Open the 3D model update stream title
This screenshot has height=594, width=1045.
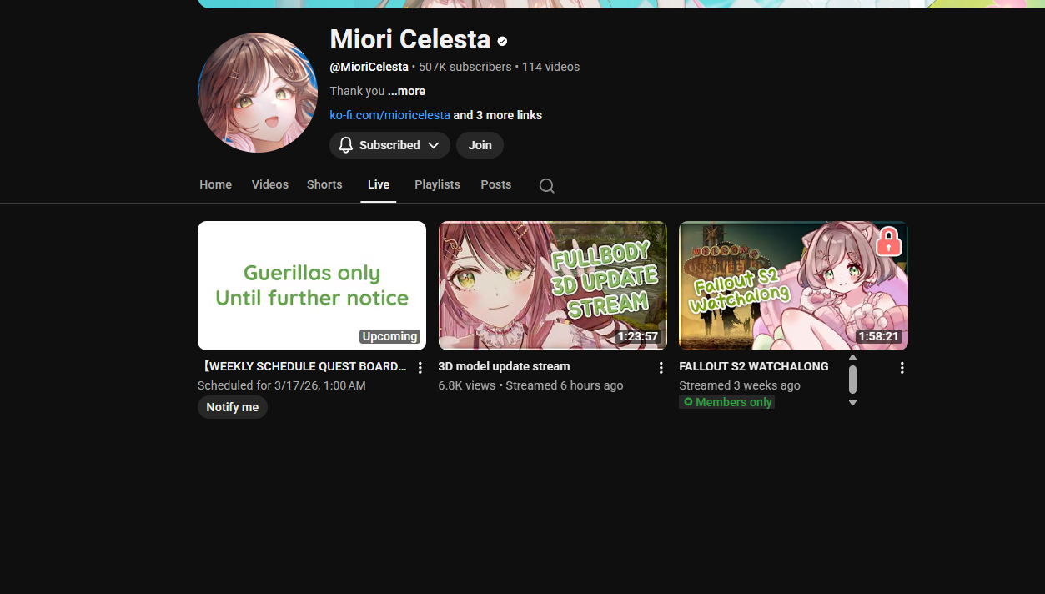[504, 366]
